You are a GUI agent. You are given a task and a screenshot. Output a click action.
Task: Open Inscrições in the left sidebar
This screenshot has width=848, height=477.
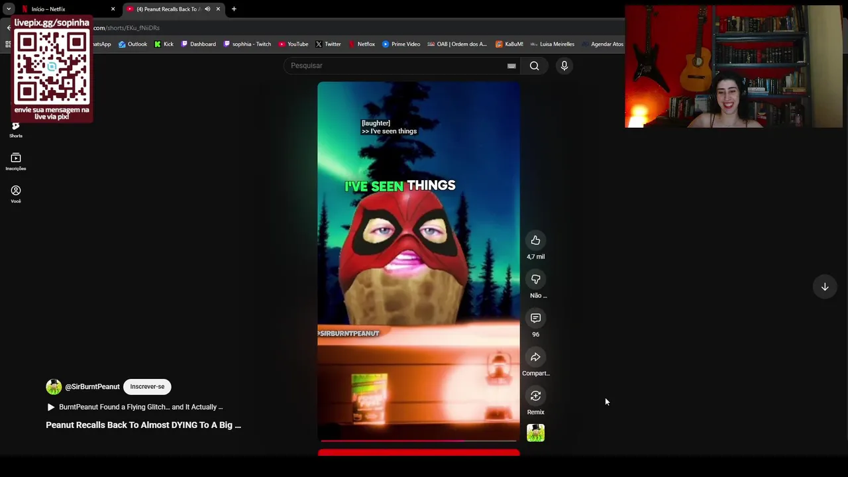click(15, 162)
